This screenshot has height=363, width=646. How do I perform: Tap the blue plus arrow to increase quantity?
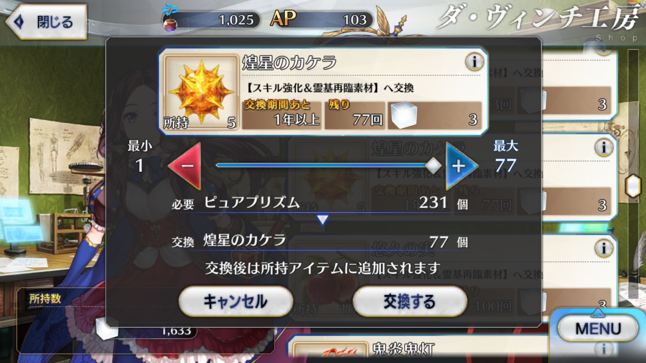pos(461,166)
